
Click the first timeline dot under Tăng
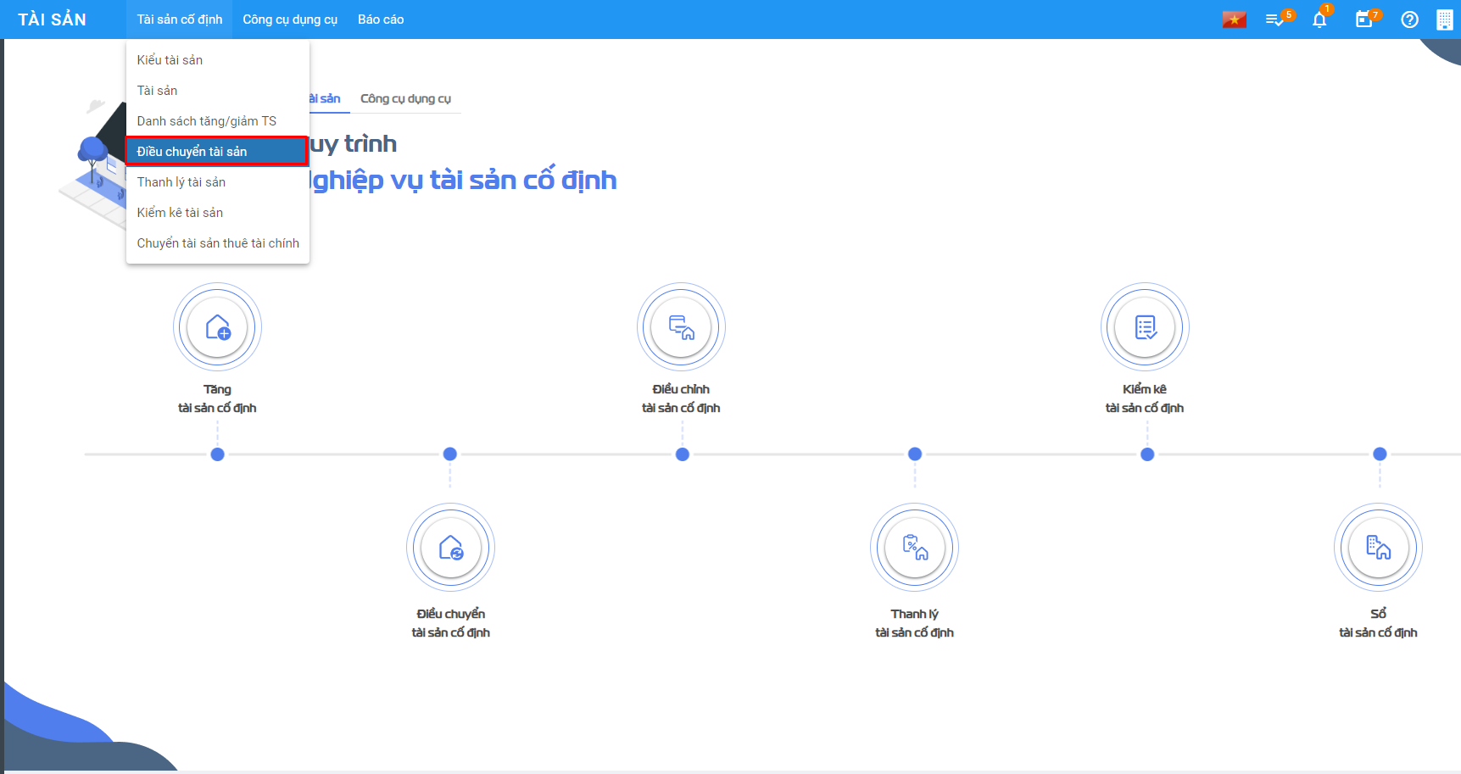coord(217,454)
